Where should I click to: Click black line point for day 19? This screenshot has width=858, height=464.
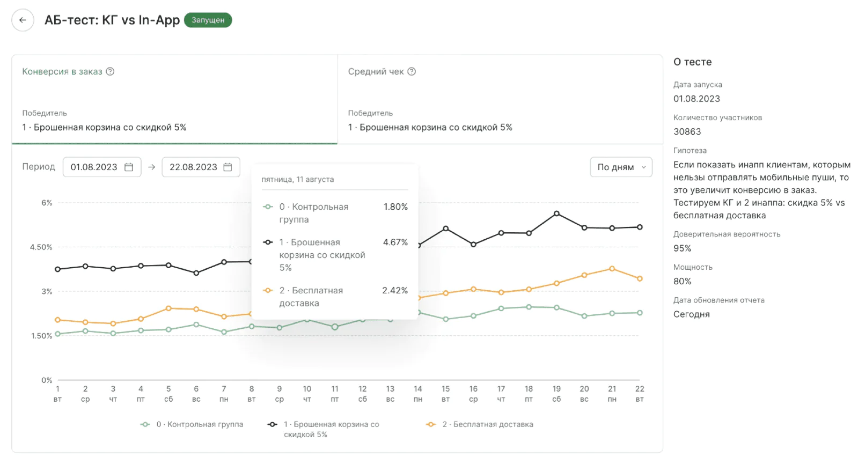coord(556,213)
